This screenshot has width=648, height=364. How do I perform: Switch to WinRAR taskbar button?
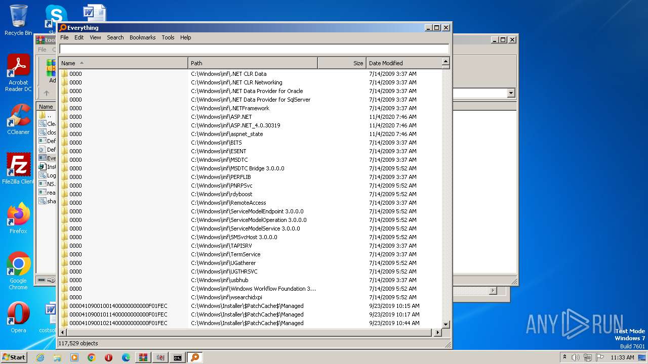pos(143,357)
